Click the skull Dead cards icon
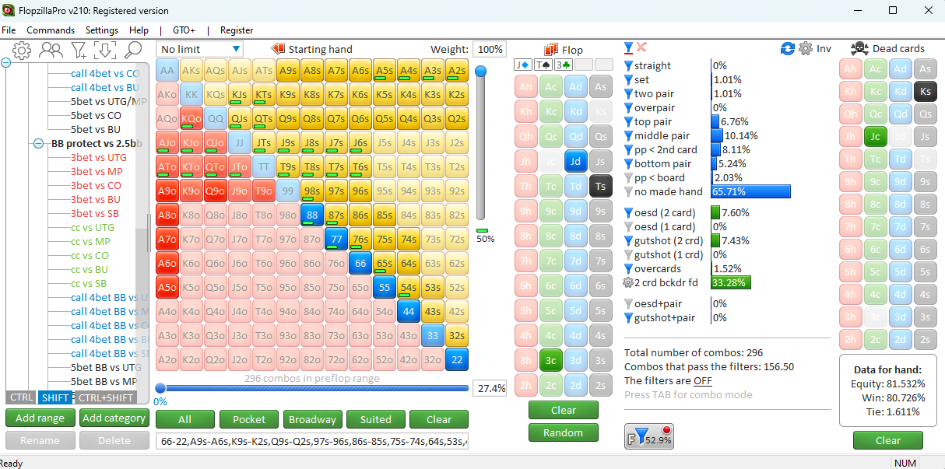Screen dimensions: 945x469 coord(859,48)
